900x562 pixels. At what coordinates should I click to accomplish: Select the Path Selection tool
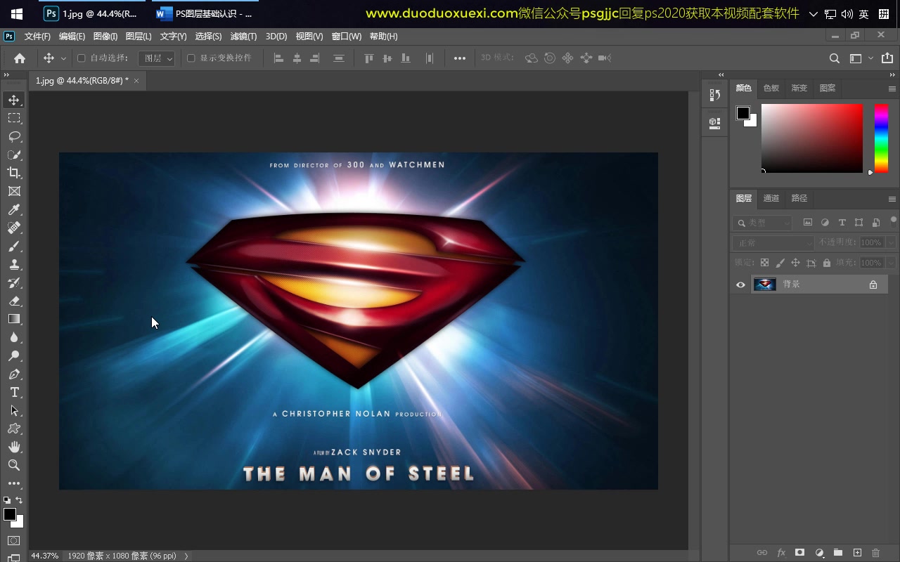(x=14, y=410)
